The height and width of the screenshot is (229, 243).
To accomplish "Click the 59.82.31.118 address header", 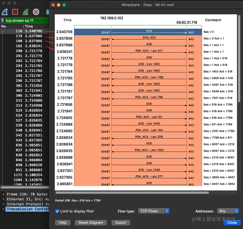I will 187,23.
